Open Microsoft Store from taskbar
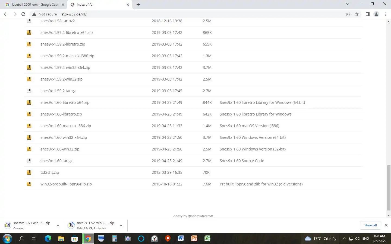This screenshot has height=244, width=391. click(x=74, y=239)
